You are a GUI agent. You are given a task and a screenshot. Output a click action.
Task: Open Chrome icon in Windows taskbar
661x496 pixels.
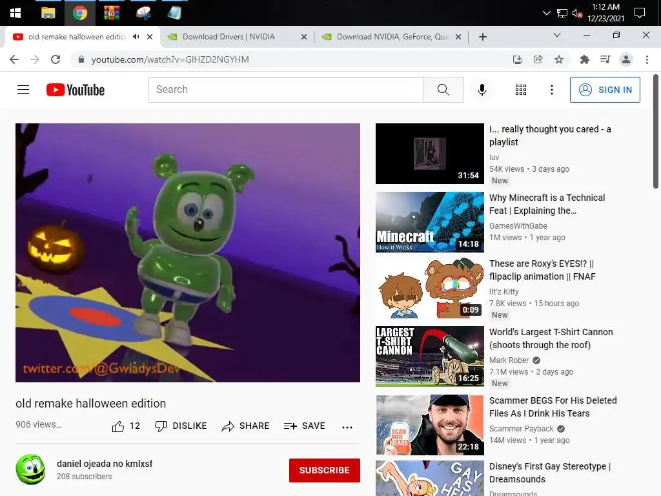tap(79, 13)
